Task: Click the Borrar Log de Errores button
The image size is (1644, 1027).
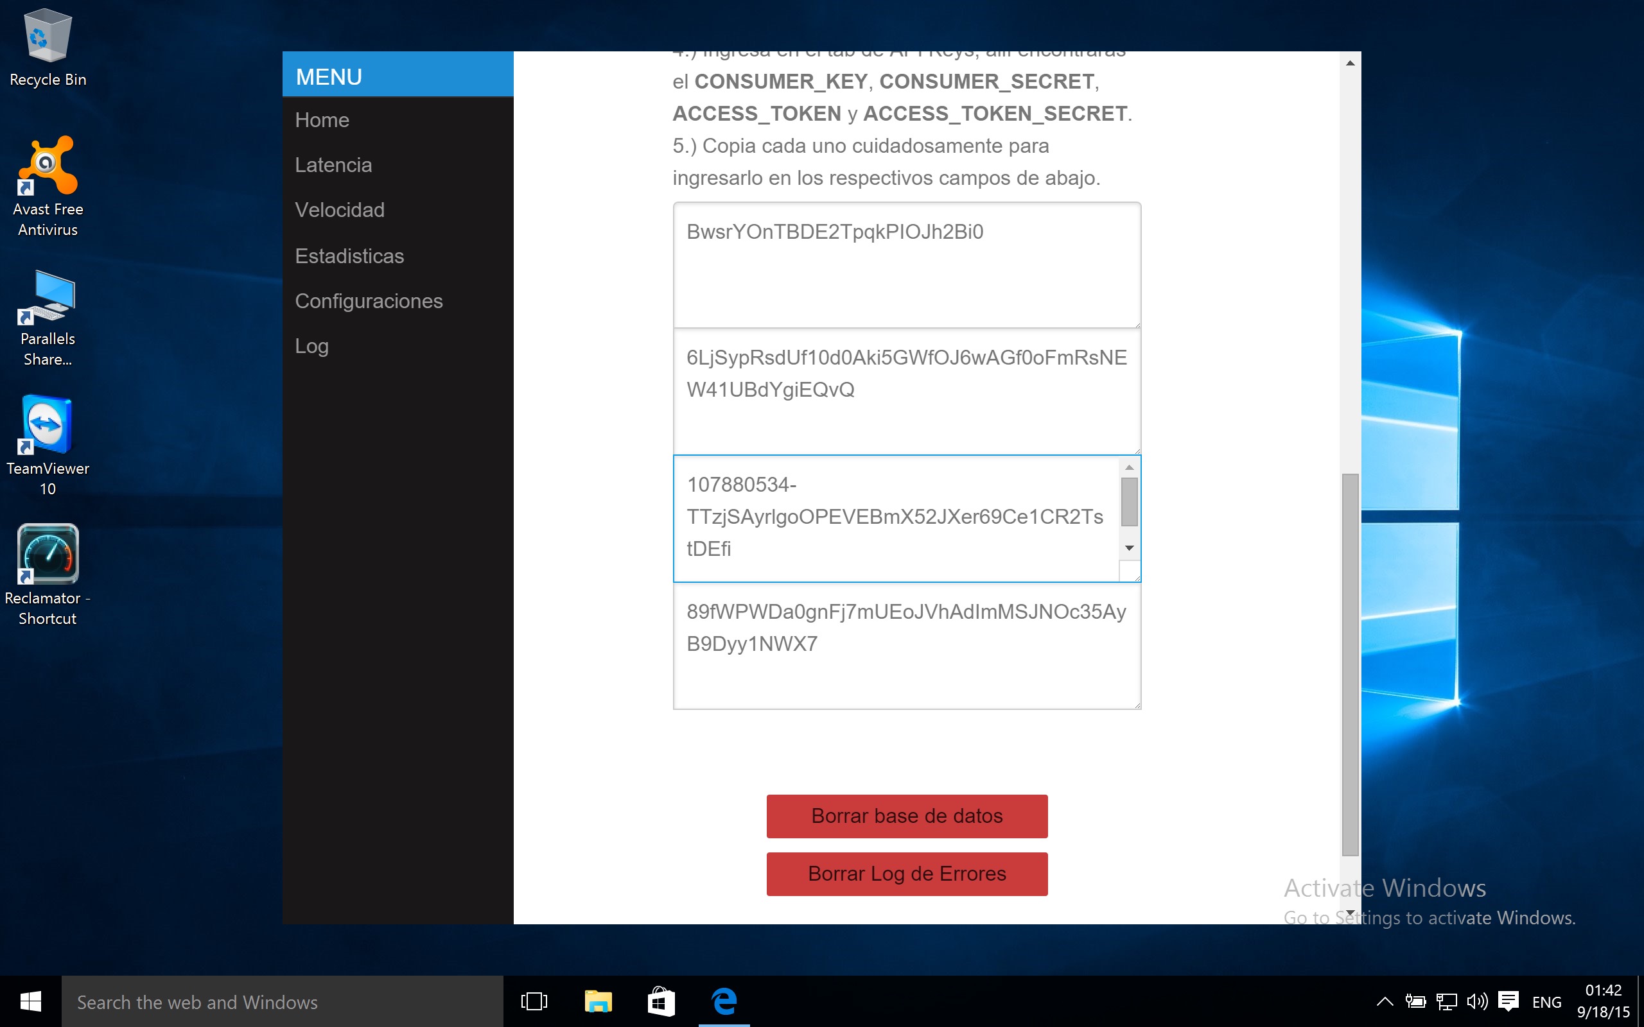Action: point(907,874)
